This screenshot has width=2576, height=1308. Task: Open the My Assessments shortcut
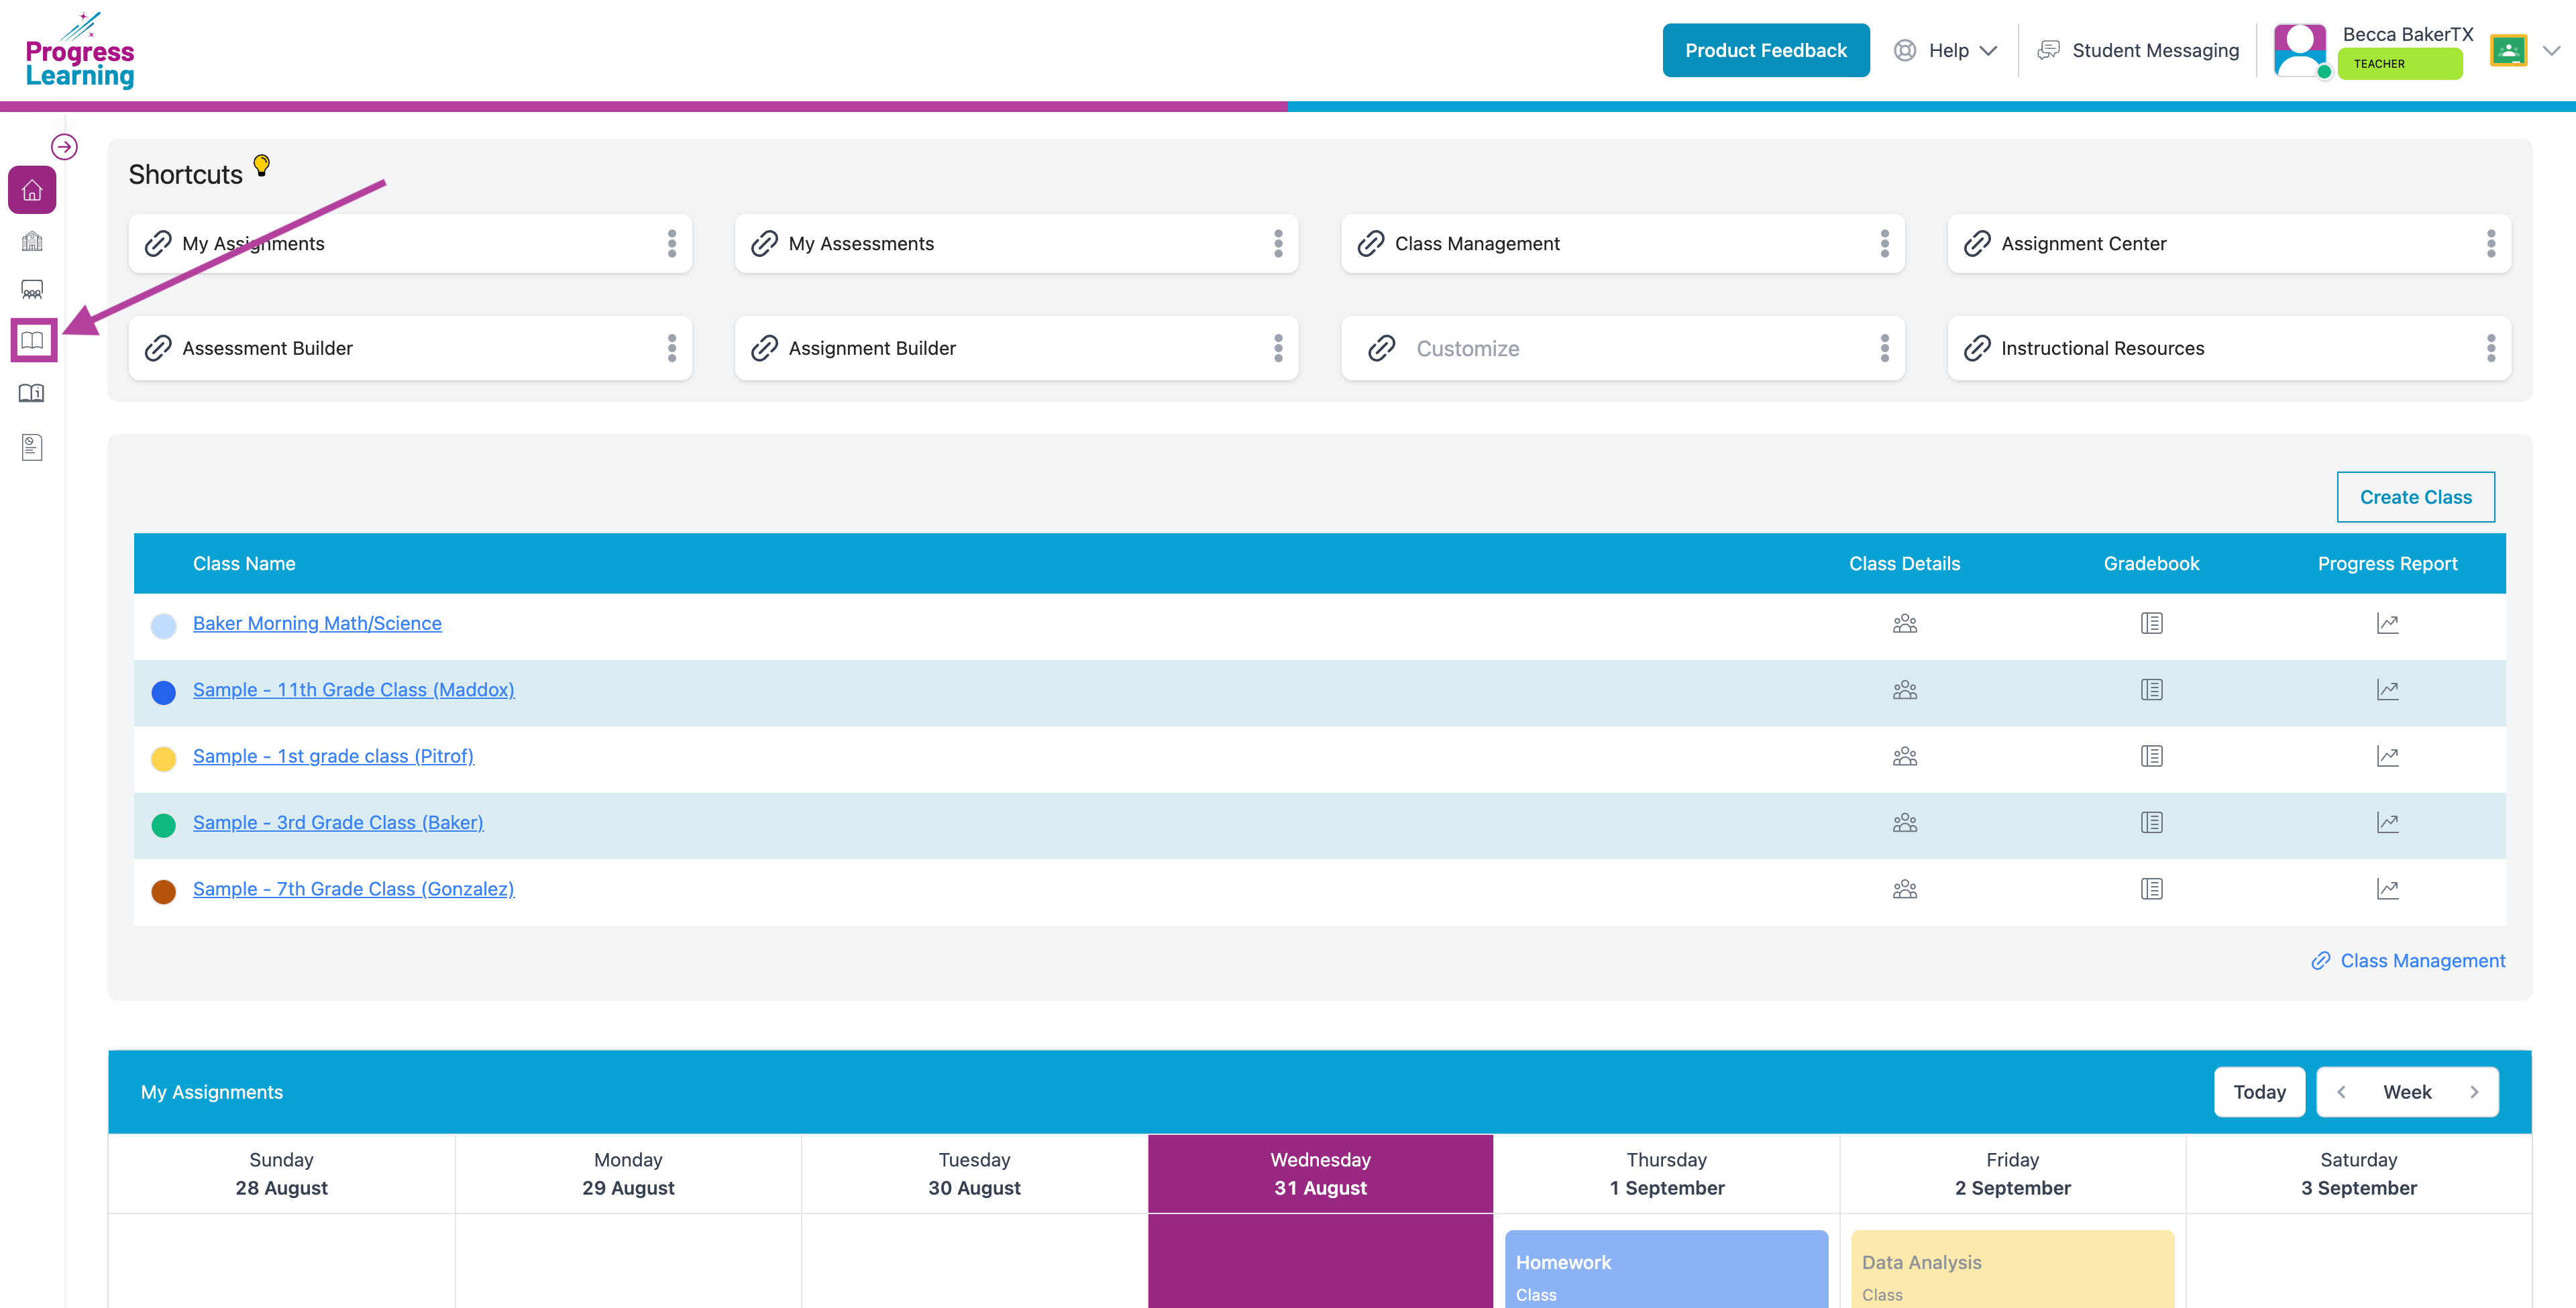1016,243
